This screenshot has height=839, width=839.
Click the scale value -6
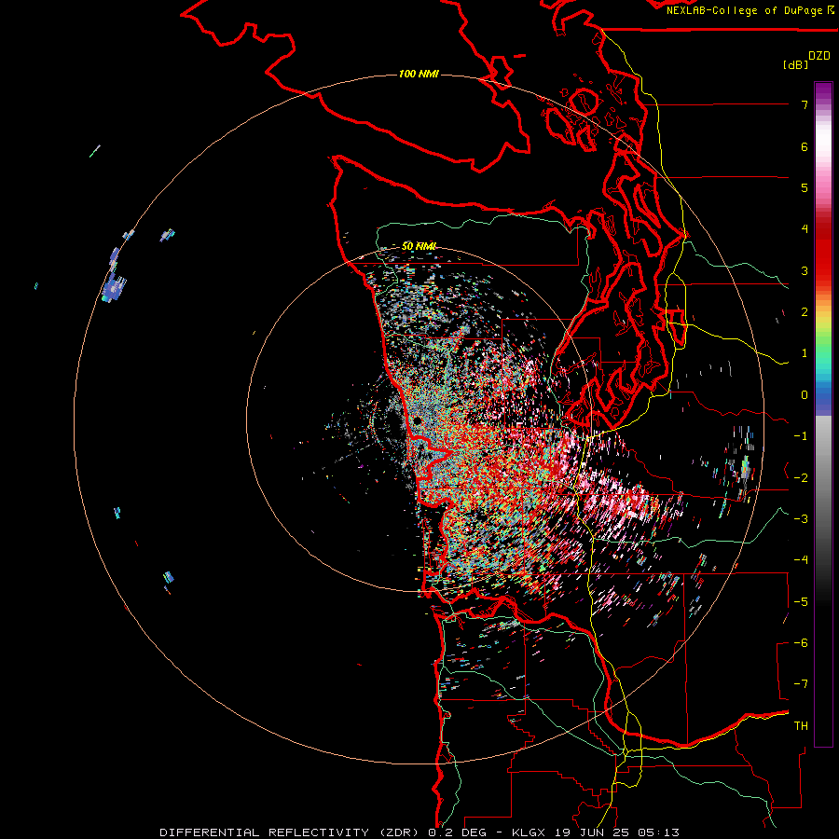pyautogui.click(x=801, y=643)
